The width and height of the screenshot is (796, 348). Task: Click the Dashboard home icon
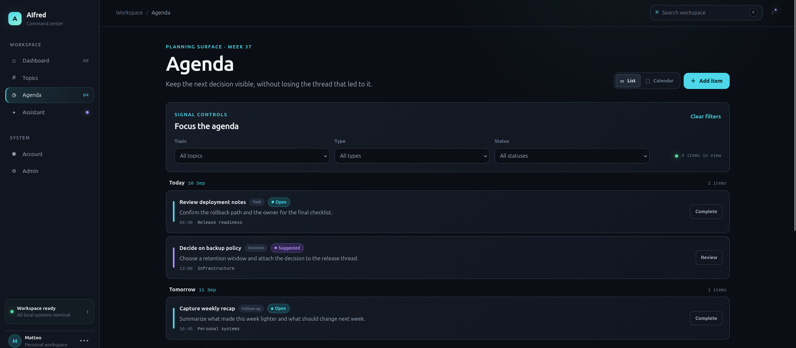tap(14, 61)
